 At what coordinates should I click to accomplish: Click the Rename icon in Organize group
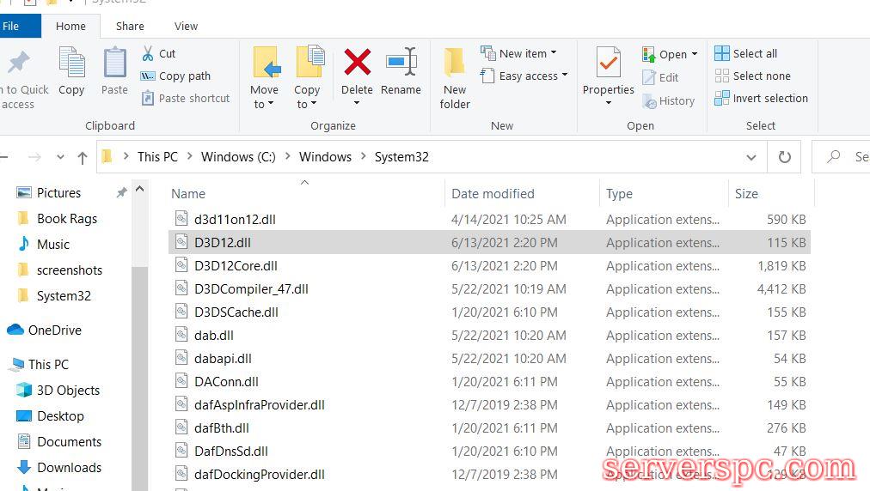pos(401,64)
